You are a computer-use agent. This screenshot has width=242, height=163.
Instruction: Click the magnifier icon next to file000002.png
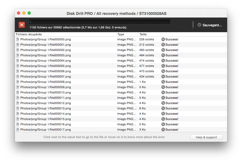(163, 50)
